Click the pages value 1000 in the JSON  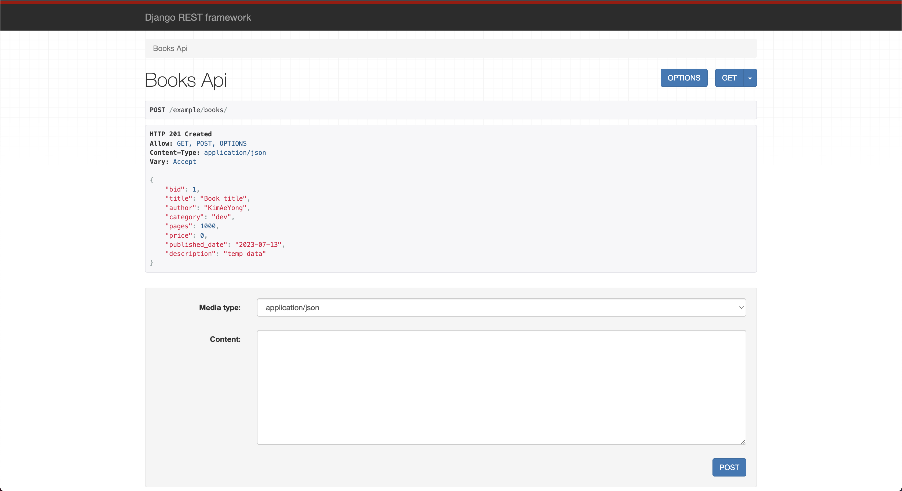pyautogui.click(x=208, y=226)
